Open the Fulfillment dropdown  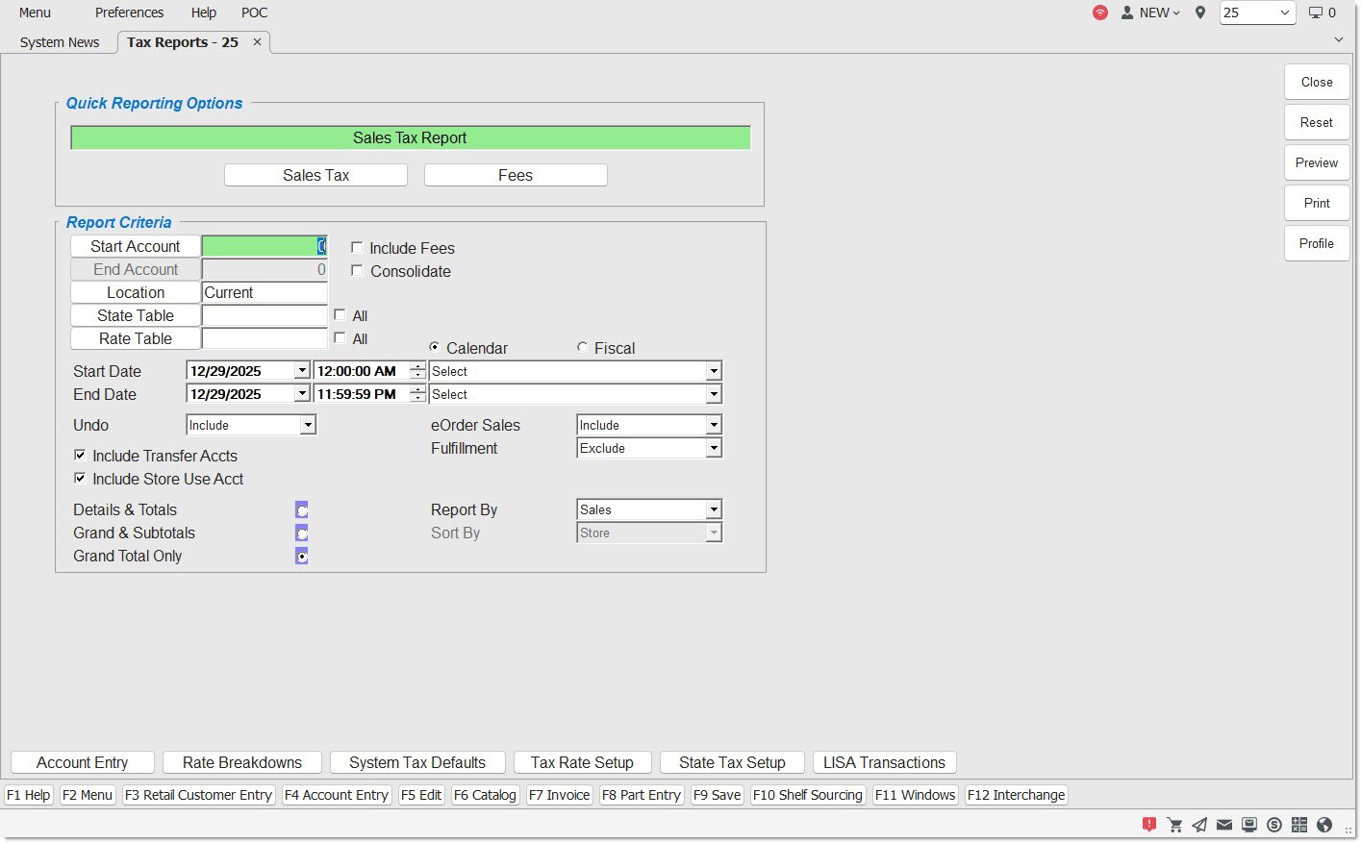(713, 448)
